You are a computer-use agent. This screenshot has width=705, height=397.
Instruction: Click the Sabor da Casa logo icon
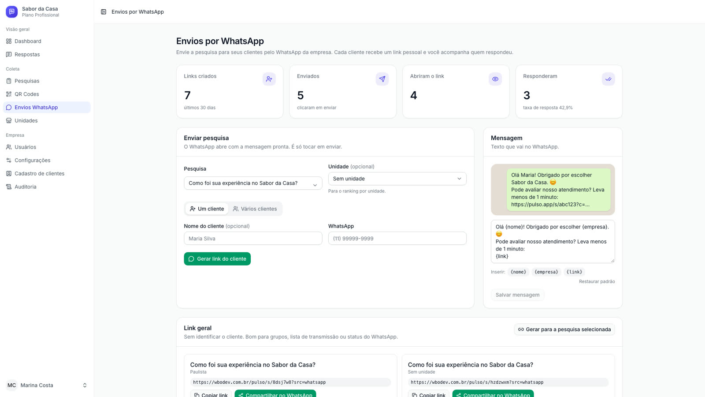[12, 11]
